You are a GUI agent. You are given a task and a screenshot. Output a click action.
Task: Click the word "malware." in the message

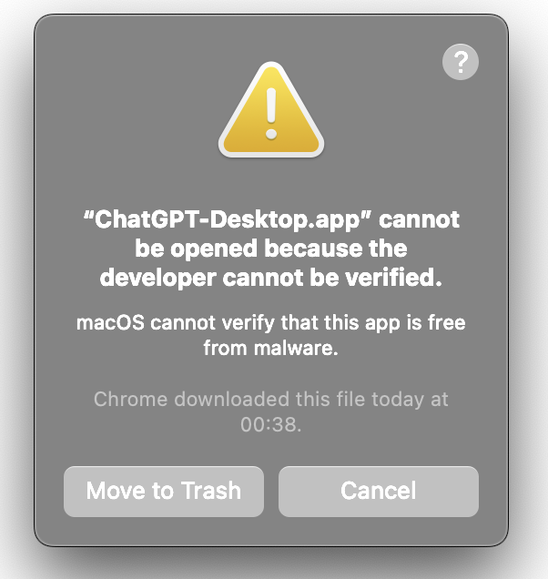click(296, 348)
